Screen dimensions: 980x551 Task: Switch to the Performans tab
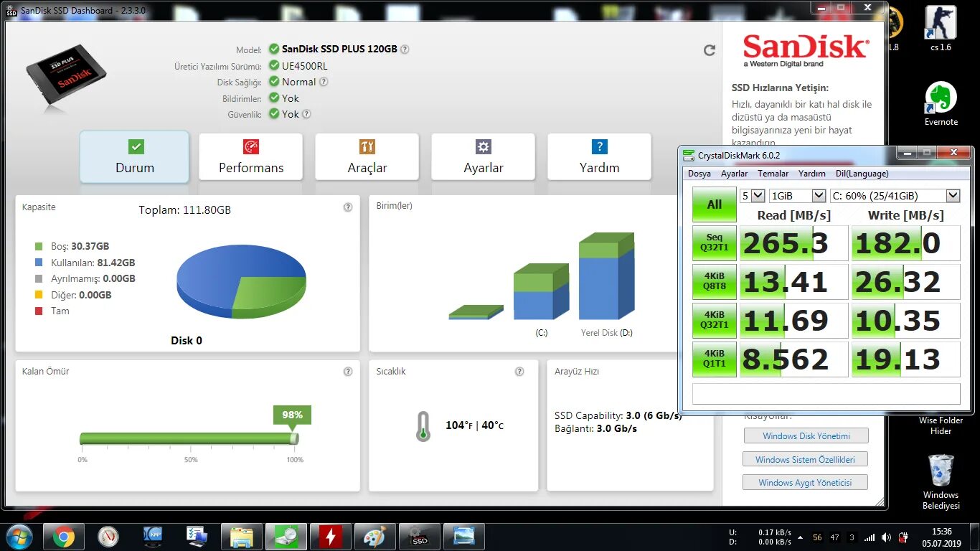251,156
